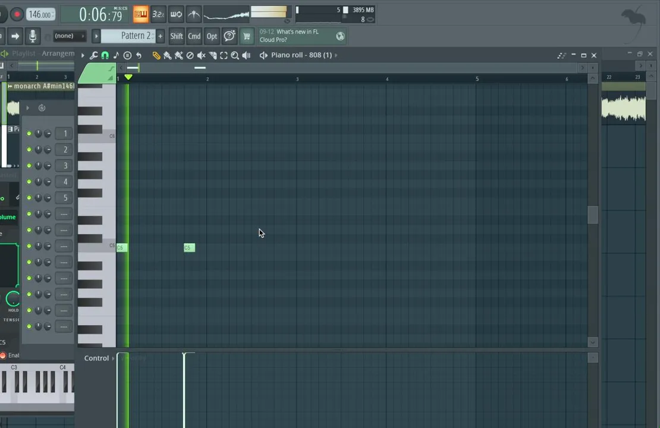The height and width of the screenshot is (428, 660).
Task: Select channel button 2
Action: [x=64, y=149]
